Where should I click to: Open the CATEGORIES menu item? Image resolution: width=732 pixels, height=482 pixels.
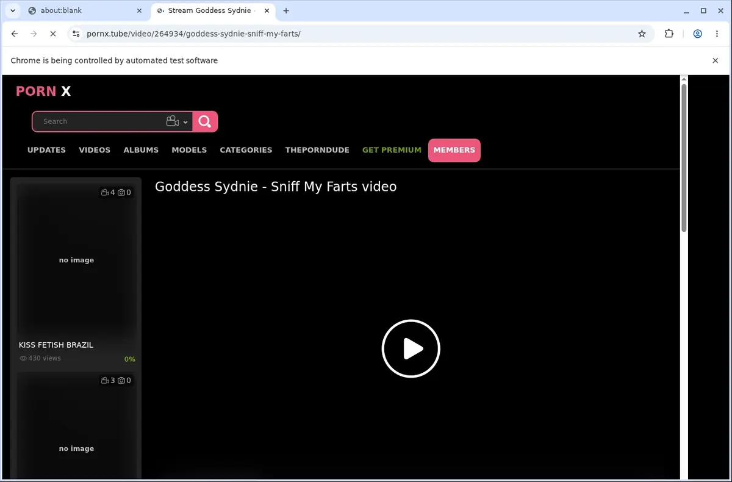click(246, 150)
